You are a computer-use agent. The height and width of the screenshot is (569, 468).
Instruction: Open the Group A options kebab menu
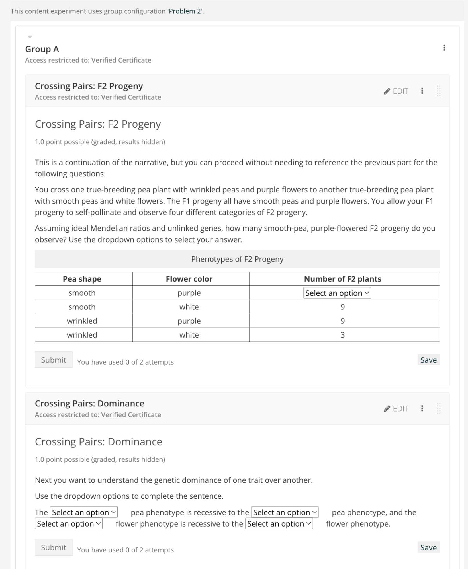tap(444, 48)
